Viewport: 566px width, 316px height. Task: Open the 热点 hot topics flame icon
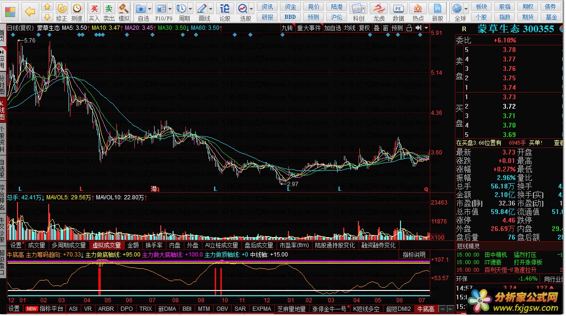point(418,12)
